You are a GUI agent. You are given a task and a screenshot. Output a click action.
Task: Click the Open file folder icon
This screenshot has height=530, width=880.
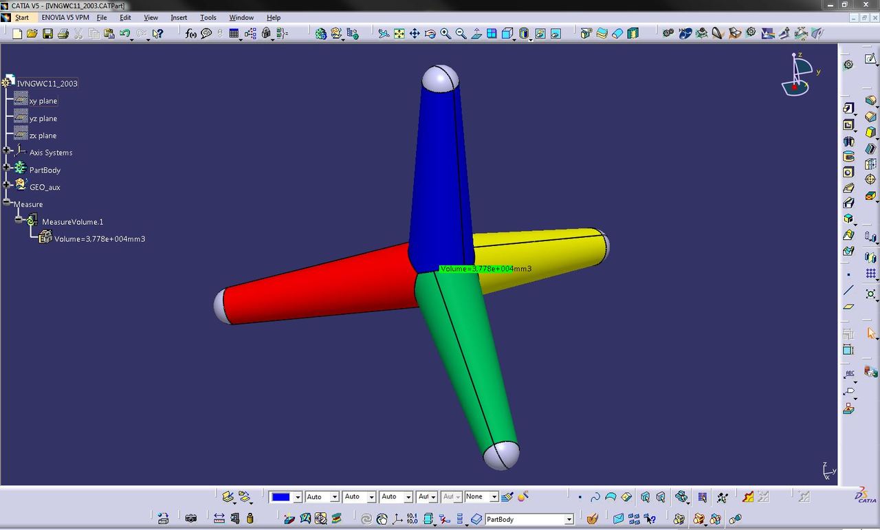32,33
